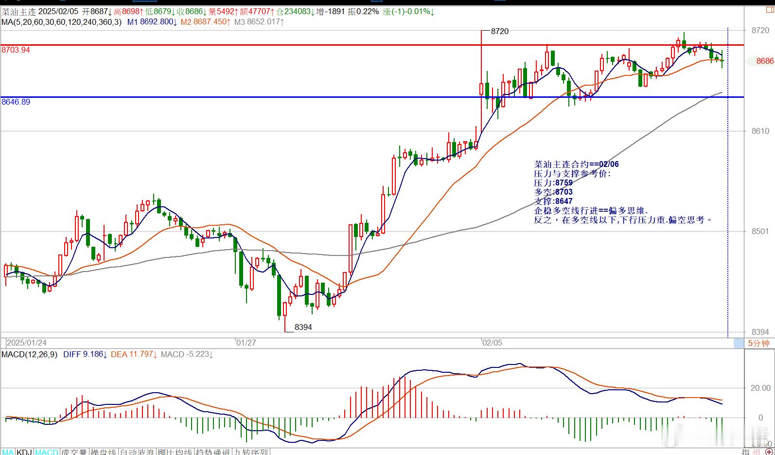The height and width of the screenshot is (455, 775).
Task: Click the 02/05 date label on time axis
Action: click(492, 343)
